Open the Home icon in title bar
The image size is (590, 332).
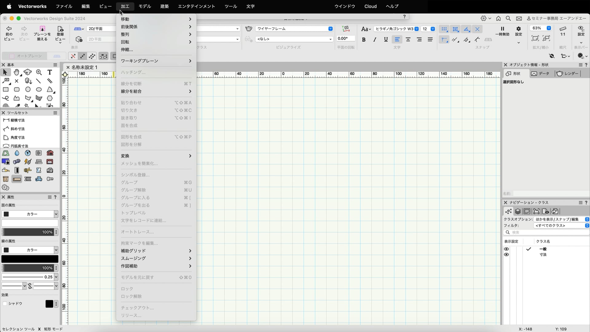(x=498, y=18)
